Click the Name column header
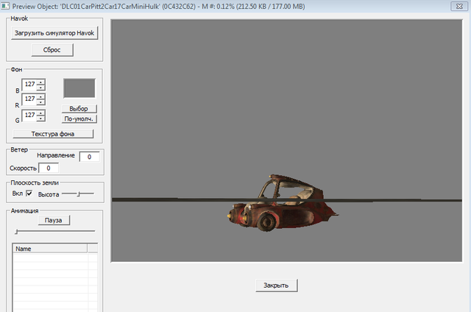This screenshot has width=471, height=312. (x=50, y=249)
